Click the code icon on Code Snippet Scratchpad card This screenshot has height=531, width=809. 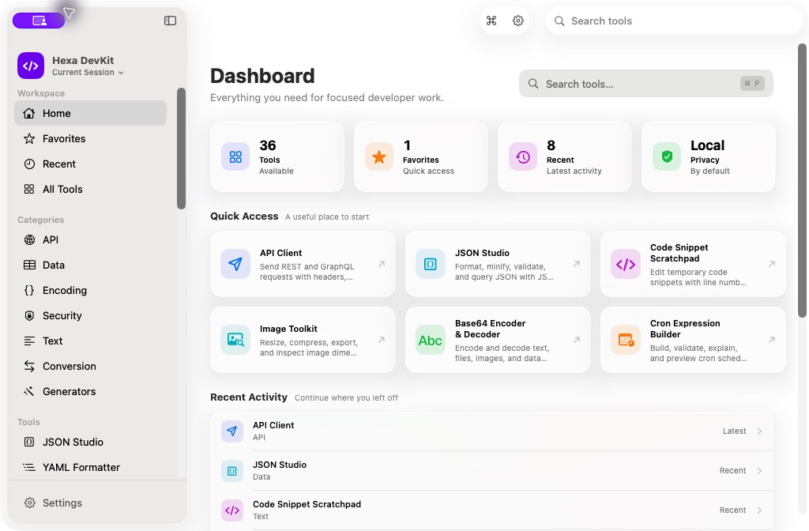(x=626, y=264)
